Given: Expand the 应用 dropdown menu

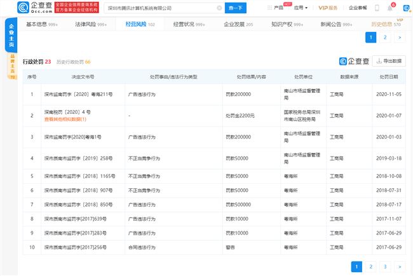Looking at the screenshot, I should click(x=301, y=8).
